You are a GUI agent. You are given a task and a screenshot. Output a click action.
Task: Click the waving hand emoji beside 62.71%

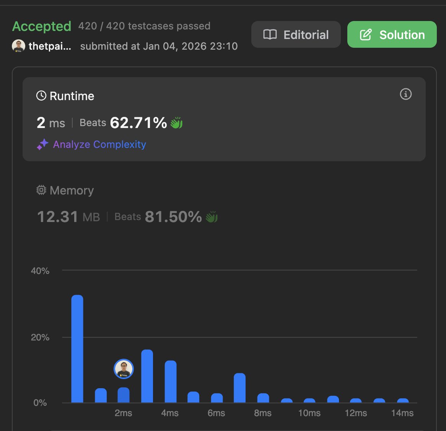(x=176, y=123)
